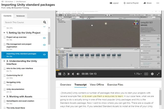Click the rewind replay icon

pos(64,74)
